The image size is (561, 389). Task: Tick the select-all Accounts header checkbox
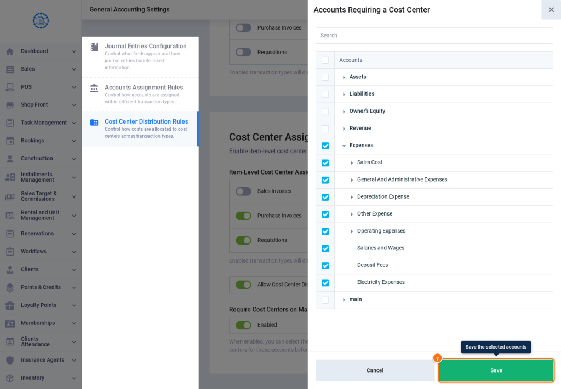(325, 60)
